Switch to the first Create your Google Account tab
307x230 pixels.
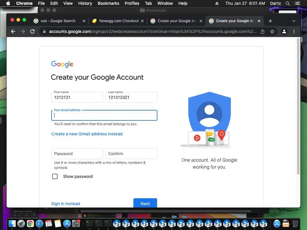point(177,21)
